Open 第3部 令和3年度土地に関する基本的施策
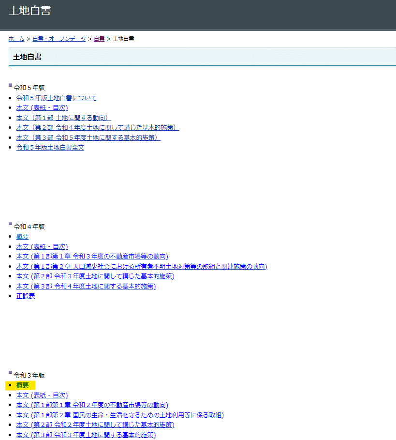The height and width of the screenshot is (440, 396). coord(86,435)
